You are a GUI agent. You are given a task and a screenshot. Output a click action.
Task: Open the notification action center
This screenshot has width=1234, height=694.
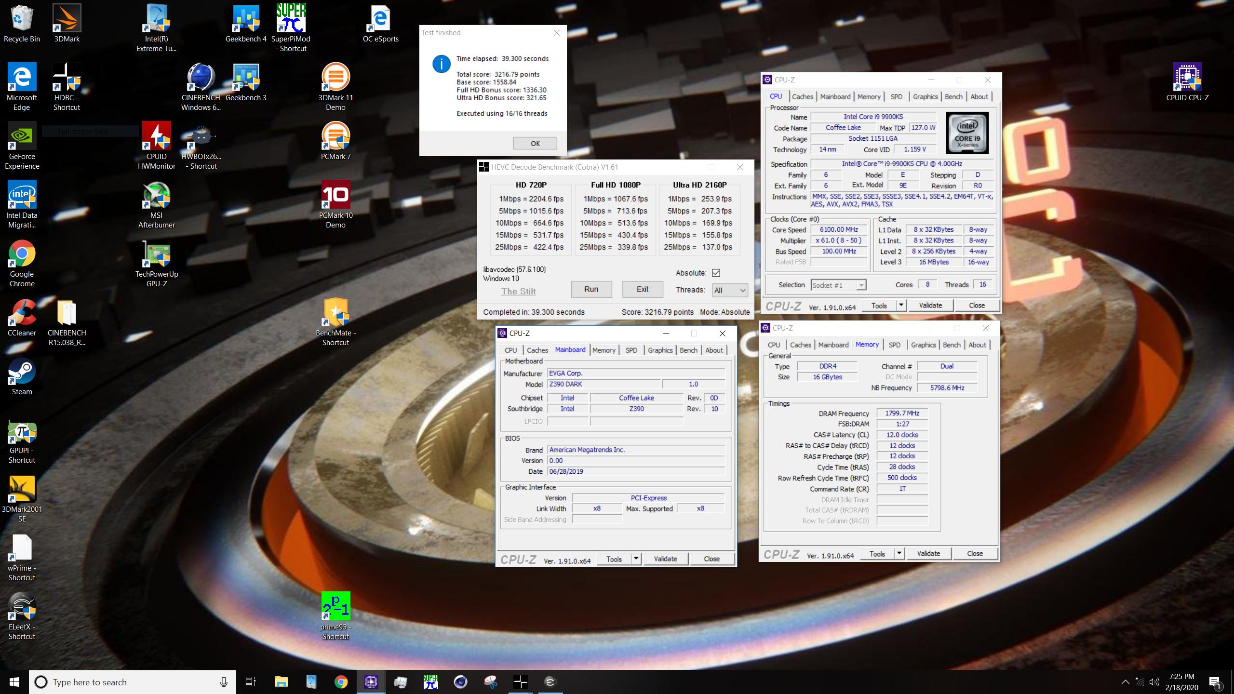pyautogui.click(x=1215, y=682)
